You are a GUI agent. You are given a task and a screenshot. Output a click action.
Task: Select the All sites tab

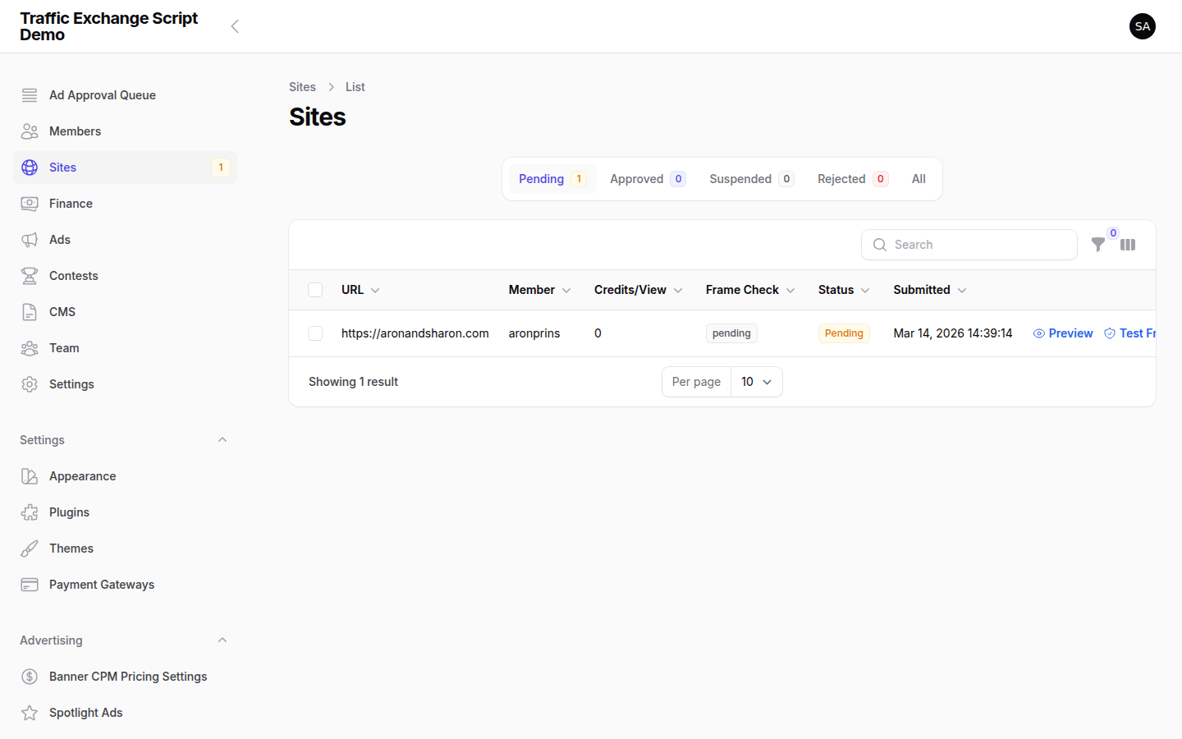(919, 178)
